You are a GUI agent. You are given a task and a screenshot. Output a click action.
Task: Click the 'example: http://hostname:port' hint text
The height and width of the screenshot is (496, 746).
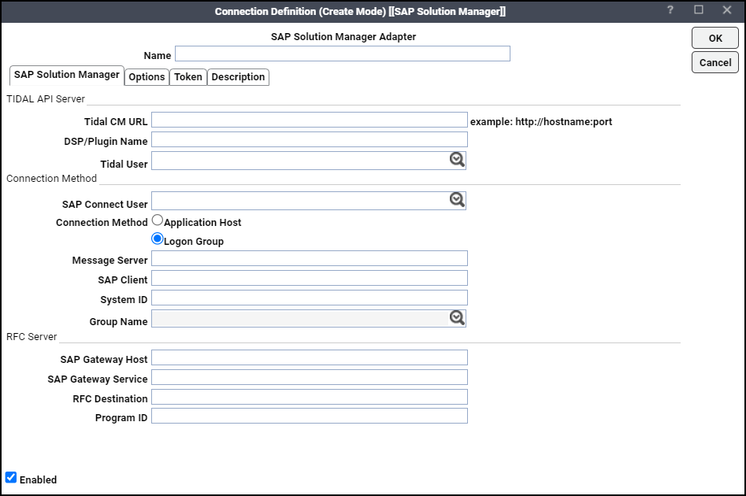(x=541, y=122)
